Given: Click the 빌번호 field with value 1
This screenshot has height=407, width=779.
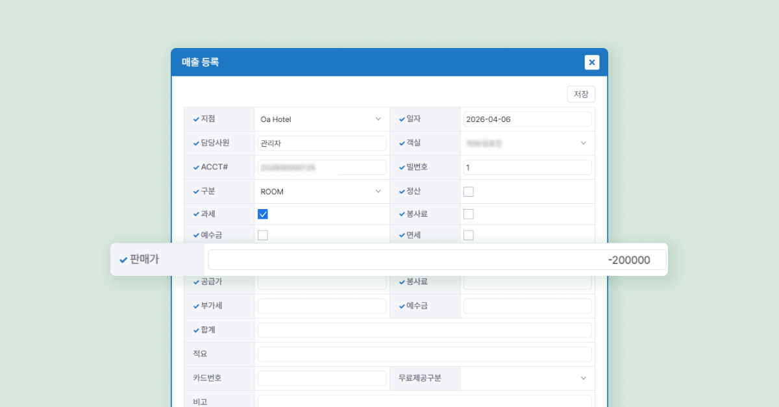Looking at the screenshot, I should [x=528, y=167].
